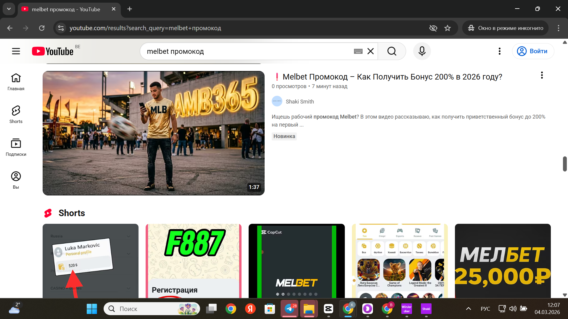The height and width of the screenshot is (319, 568).
Task: Open the YouTube guide hamburger menu
Action: tap(16, 51)
